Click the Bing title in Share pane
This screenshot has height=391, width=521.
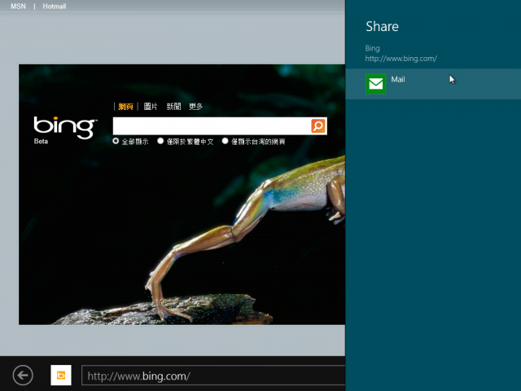[373, 49]
